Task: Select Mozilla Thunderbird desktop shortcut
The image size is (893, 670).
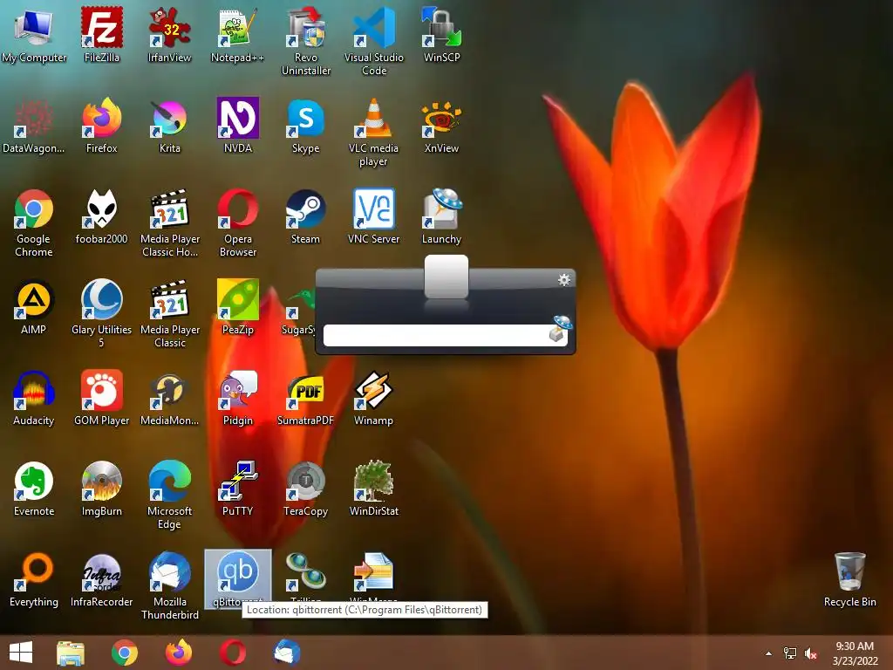Action: pos(170,585)
